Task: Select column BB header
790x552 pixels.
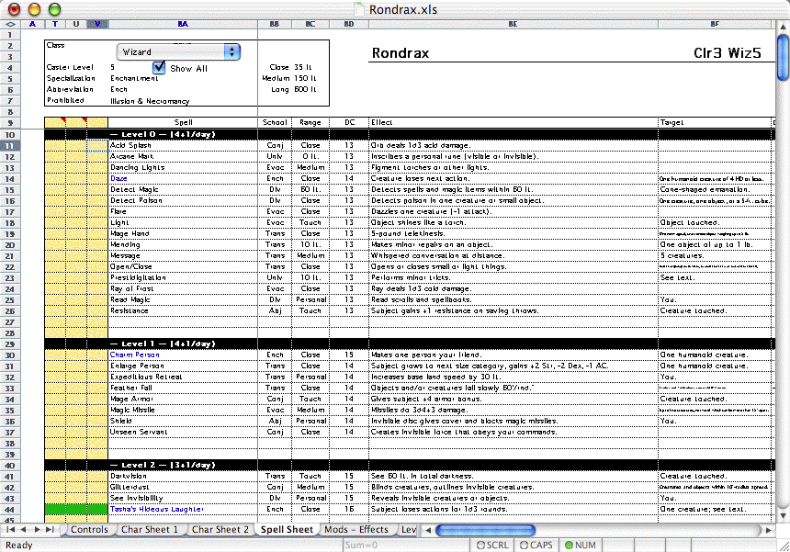Action: coord(275,24)
